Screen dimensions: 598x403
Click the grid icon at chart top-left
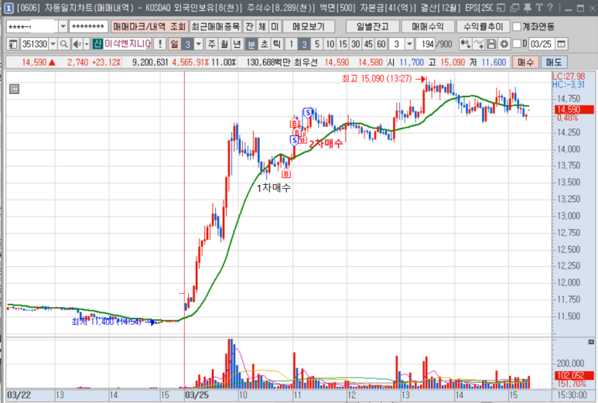pyautogui.click(x=14, y=89)
